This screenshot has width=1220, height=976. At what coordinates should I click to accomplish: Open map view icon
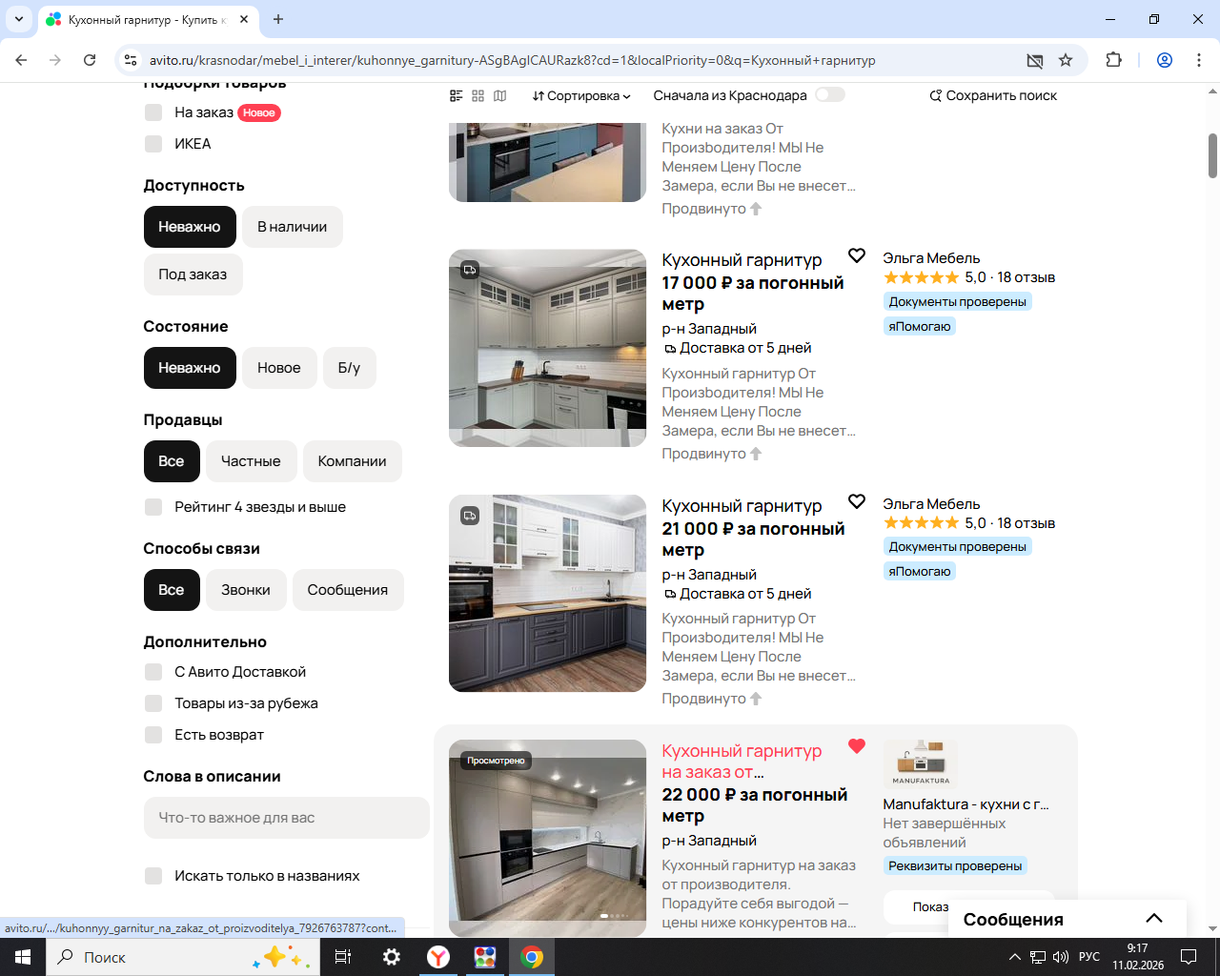499,95
